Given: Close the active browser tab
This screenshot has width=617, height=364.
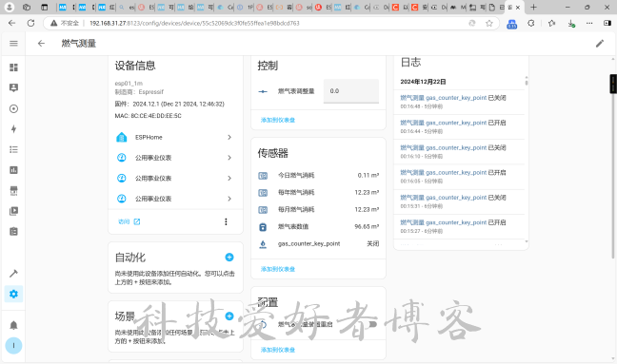Looking at the screenshot, I should click(518, 7).
